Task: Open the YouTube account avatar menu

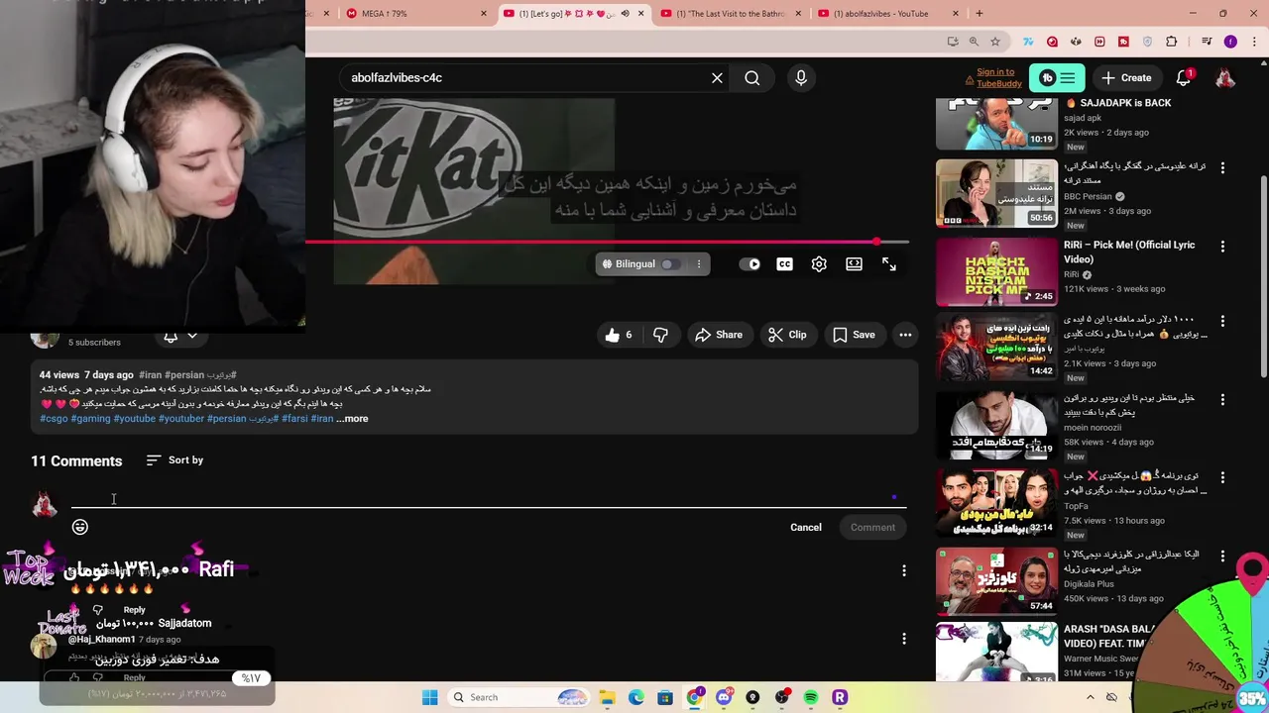Action: (x=1225, y=77)
